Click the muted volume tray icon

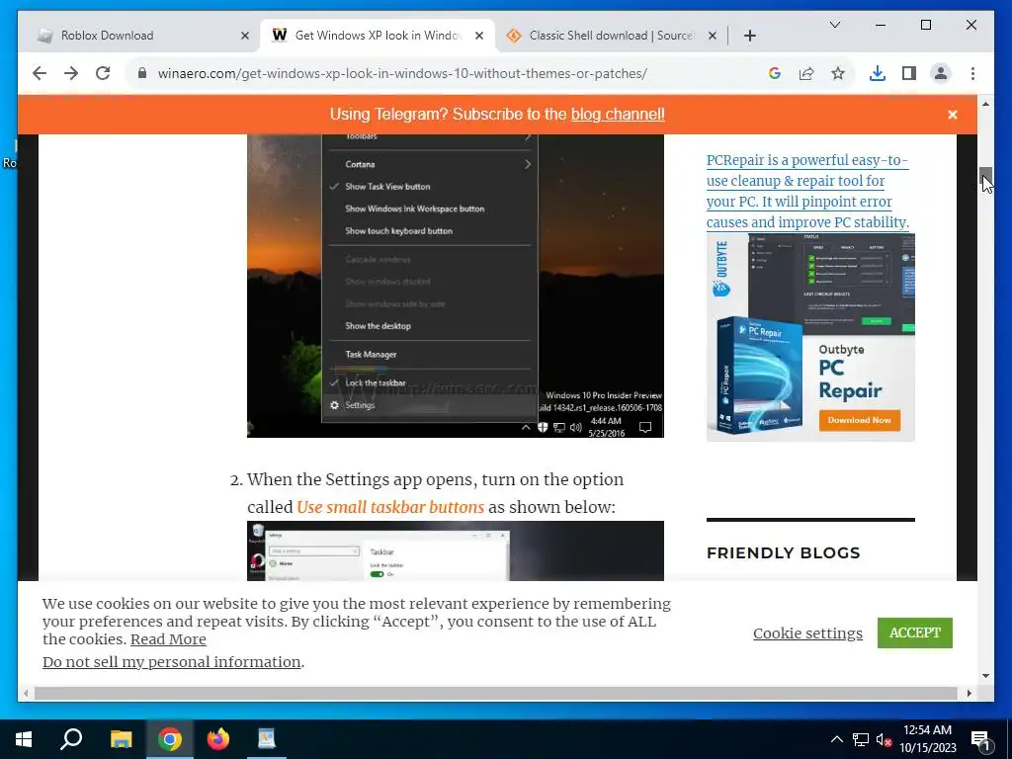(884, 739)
